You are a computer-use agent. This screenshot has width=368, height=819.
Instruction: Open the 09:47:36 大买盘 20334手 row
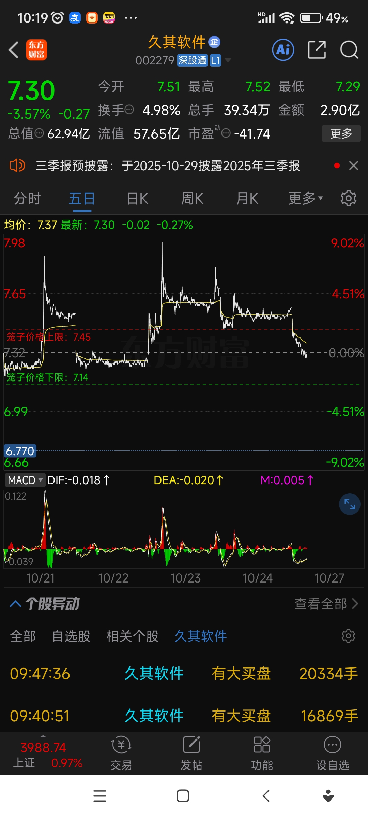coord(184,674)
